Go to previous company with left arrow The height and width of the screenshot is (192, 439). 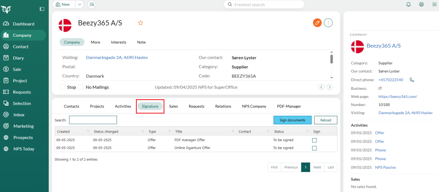click(x=322, y=87)
